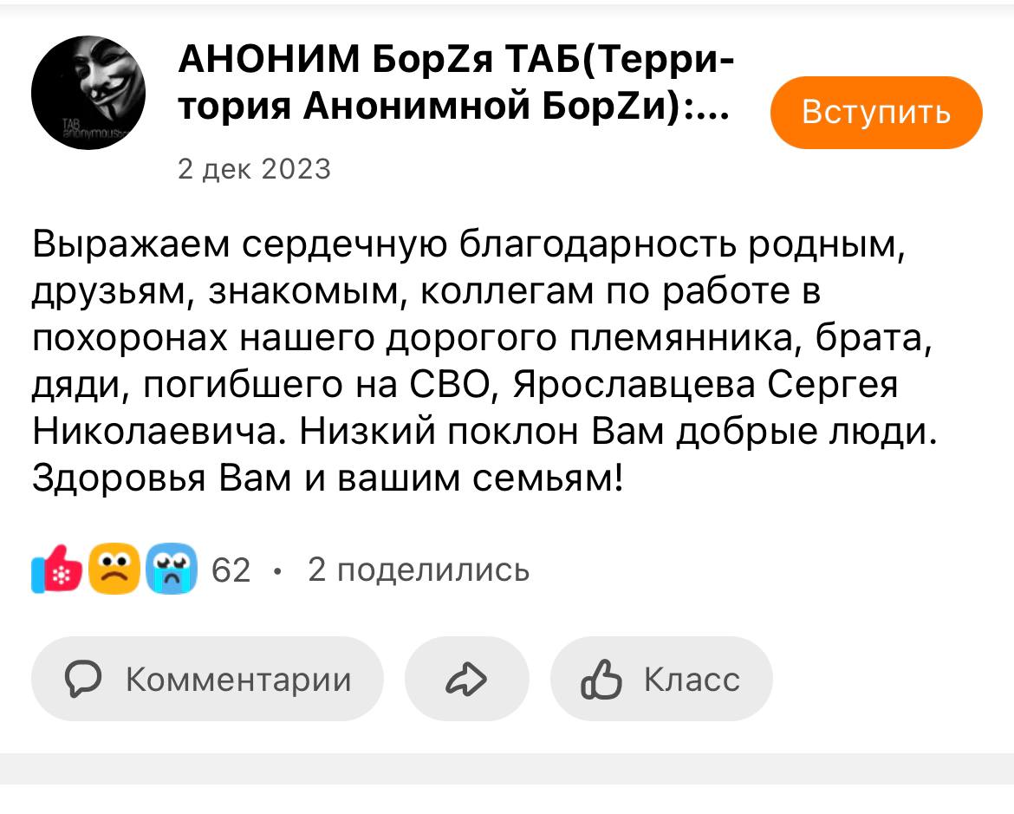Viewport: 1014px width, 814px height.
Task: Open group title АНОНИМ БорZя ТАБ
Action: click(455, 84)
